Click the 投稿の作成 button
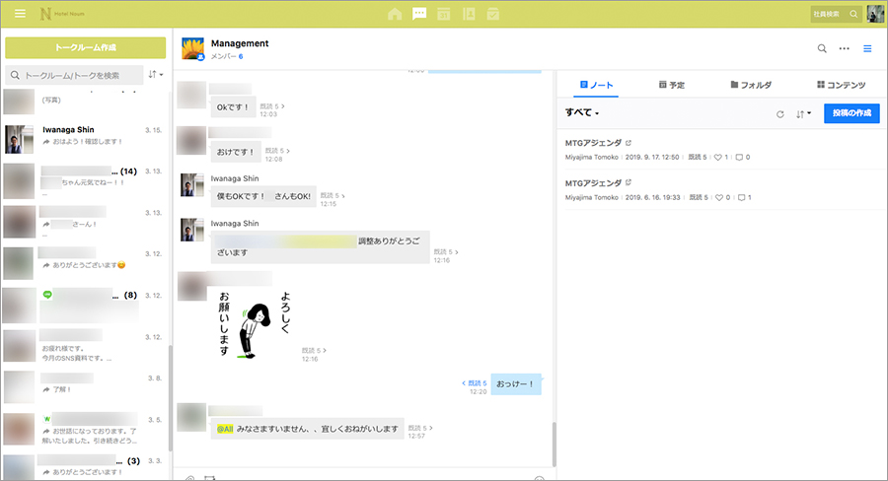888x481 pixels. click(851, 113)
